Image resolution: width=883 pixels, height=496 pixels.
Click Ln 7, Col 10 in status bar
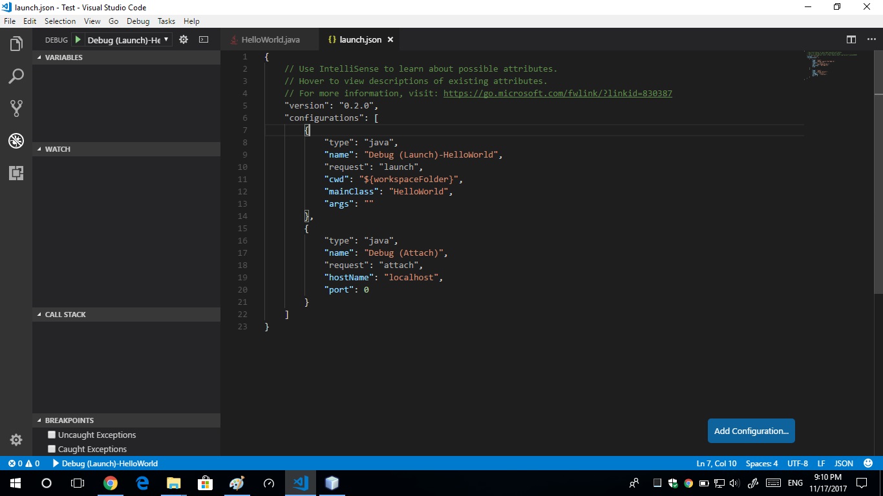click(716, 464)
